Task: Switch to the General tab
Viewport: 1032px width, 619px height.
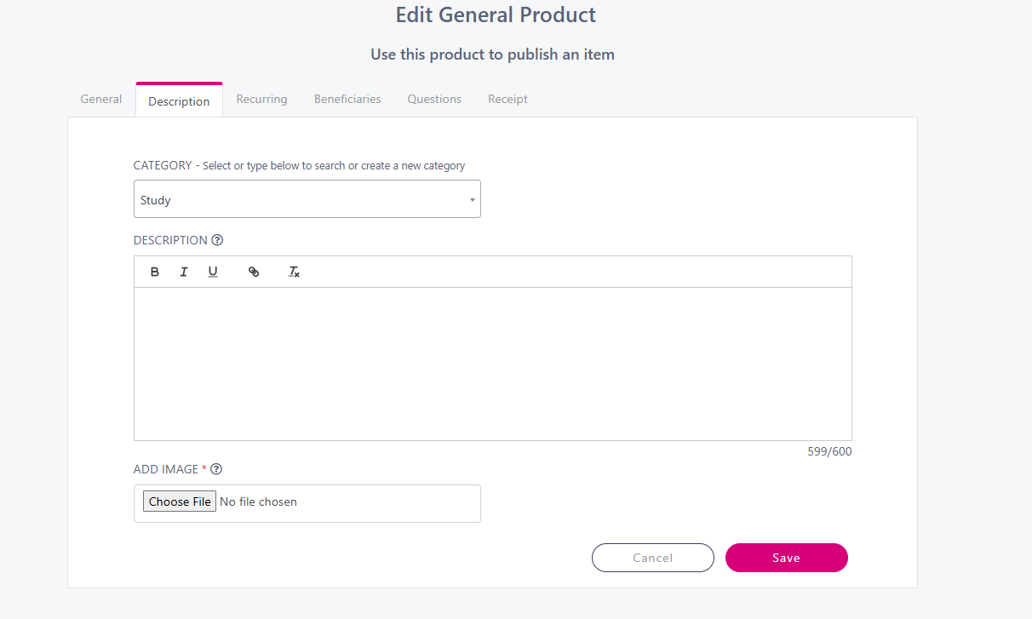Action: coord(101,100)
